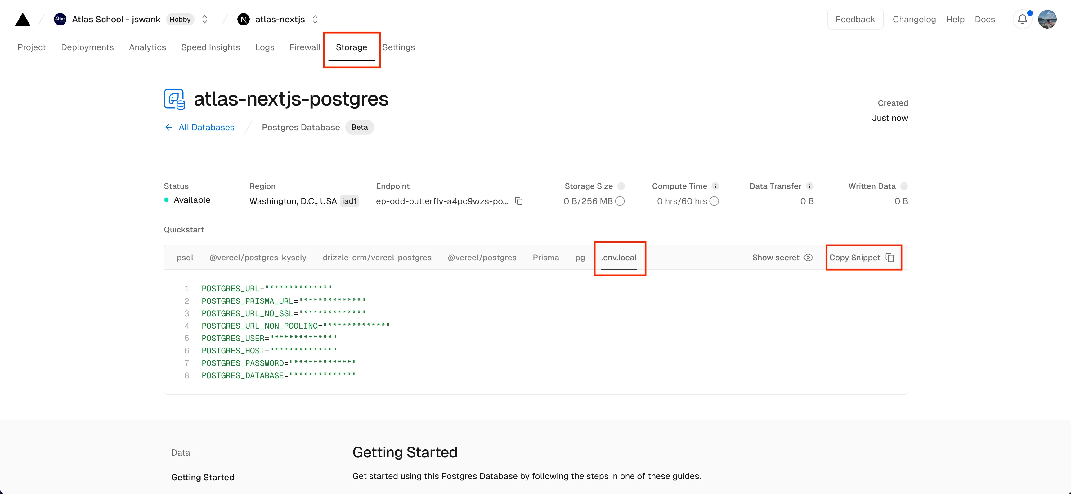Open the notifications bell
1071x494 pixels.
click(1022, 19)
